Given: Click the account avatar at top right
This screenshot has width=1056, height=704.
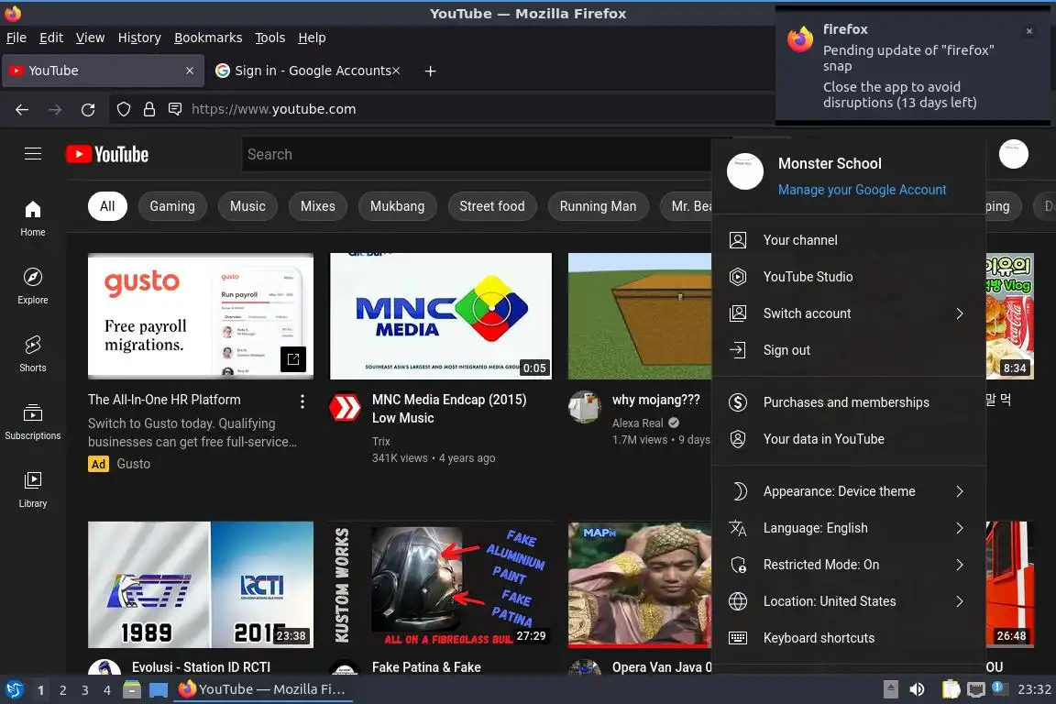Looking at the screenshot, I should 1013,154.
